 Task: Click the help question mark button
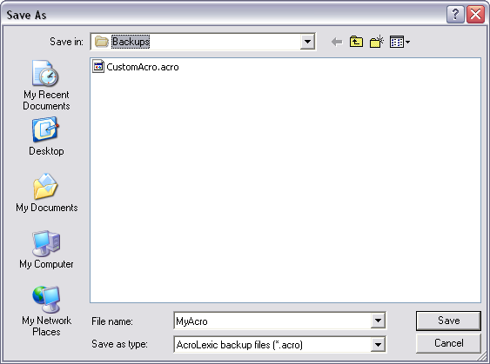click(455, 15)
